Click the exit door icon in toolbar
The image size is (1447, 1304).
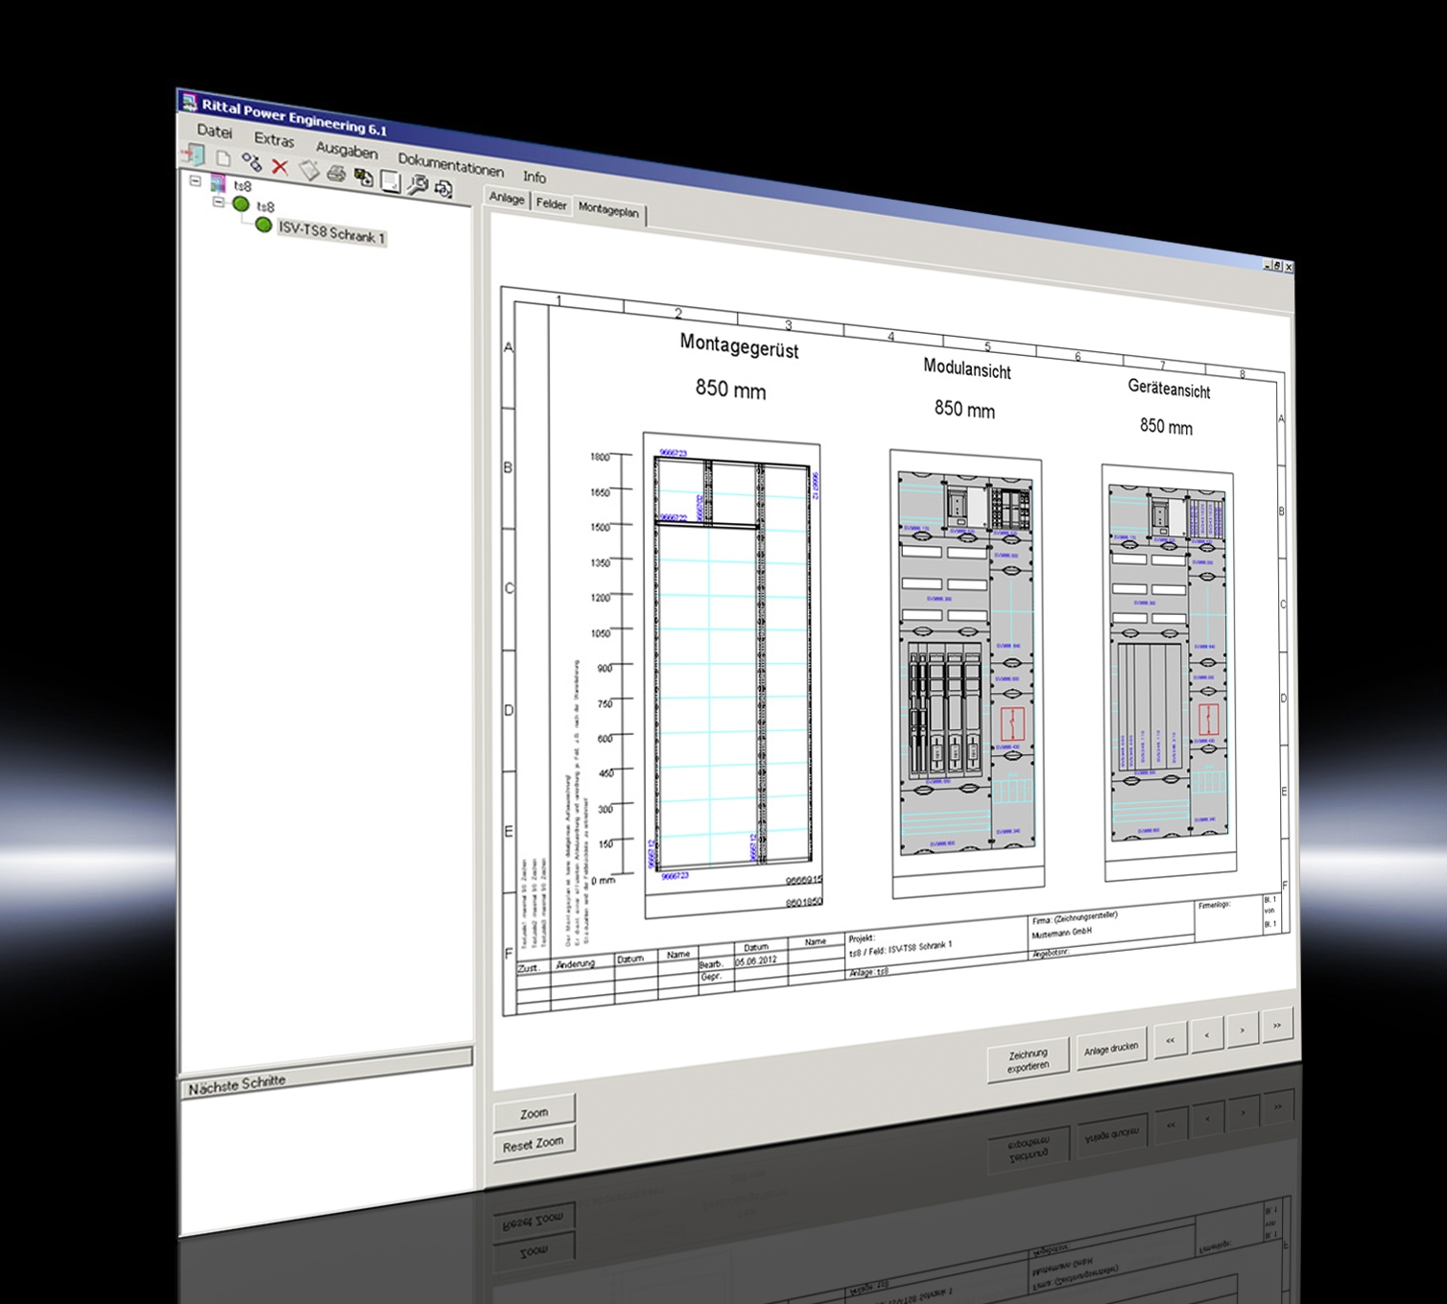[x=194, y=154]
